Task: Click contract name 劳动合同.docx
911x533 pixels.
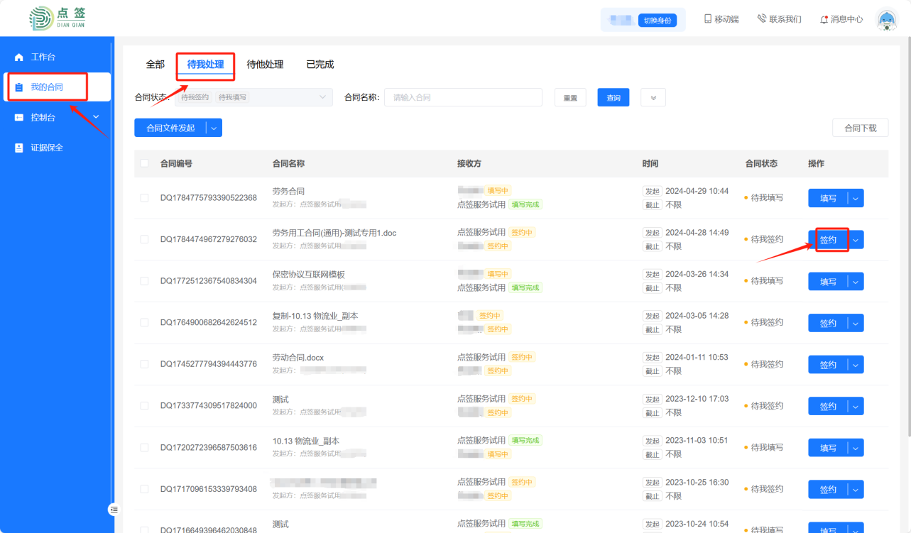Action: click(298, 358)
